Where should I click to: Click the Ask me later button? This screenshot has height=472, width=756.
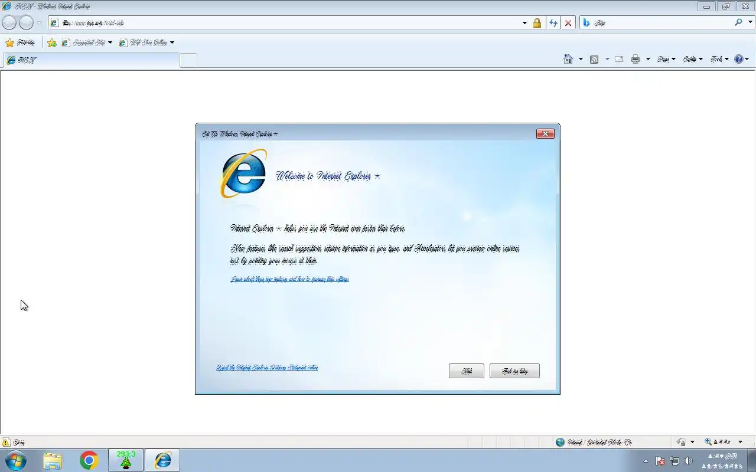click(x=514, y=371)
